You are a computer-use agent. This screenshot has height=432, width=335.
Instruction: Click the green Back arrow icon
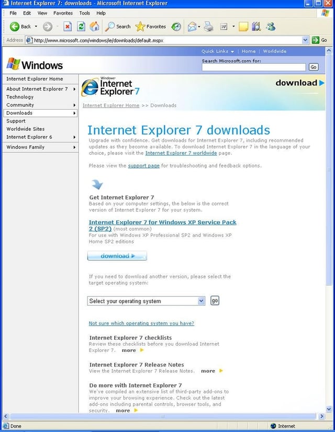[14, 27]
